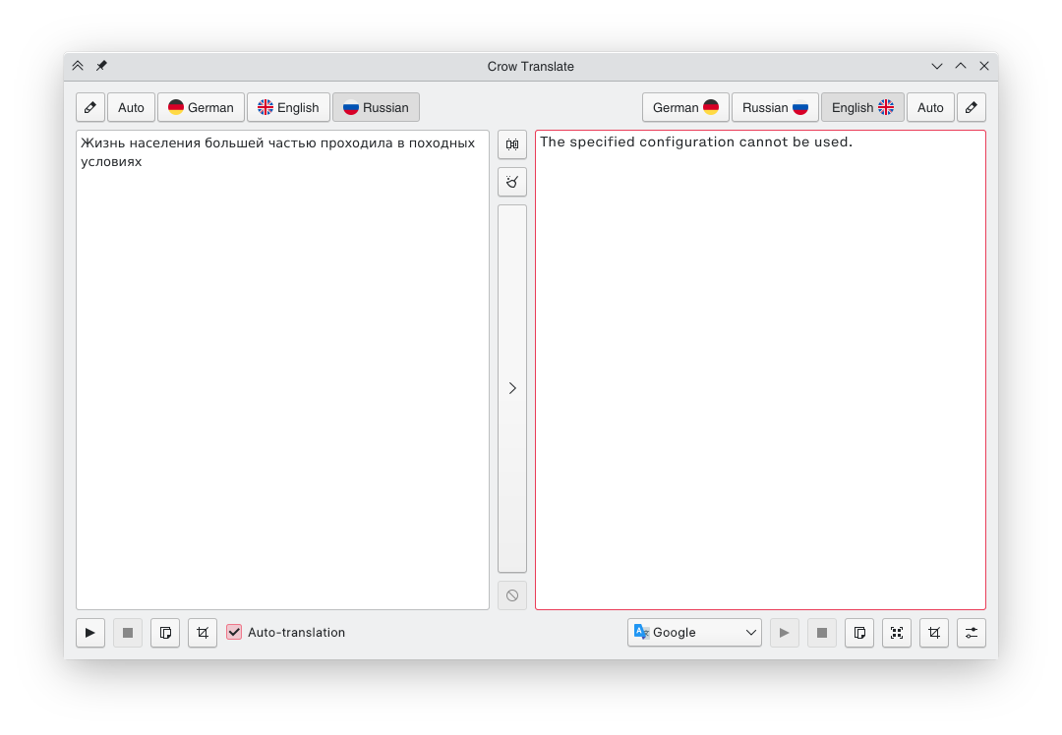1062x735 pixels.
Task: Copy the translated text using the copy icon
Action: (x=858, y=632)
